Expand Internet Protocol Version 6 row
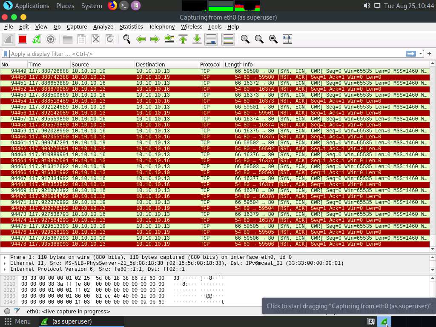Image resolution: width=436 pixels, height=327 pixels. (5, 269)
